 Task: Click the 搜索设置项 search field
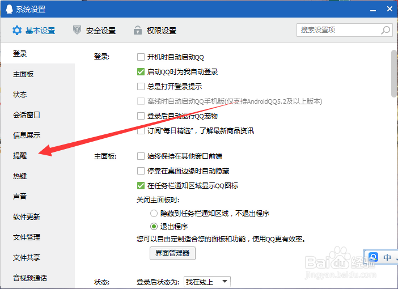coord(345,30)
